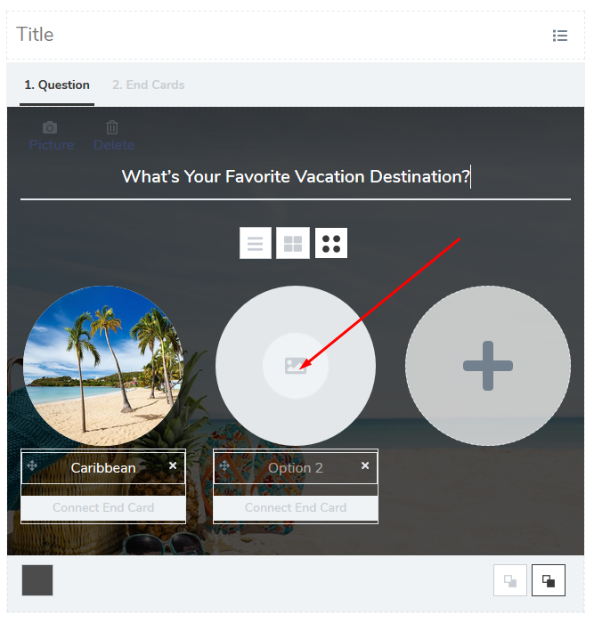This screenshot has width=594, height=623.
Task: Open the list menu icon beside Title
Action: coord(560,36)
